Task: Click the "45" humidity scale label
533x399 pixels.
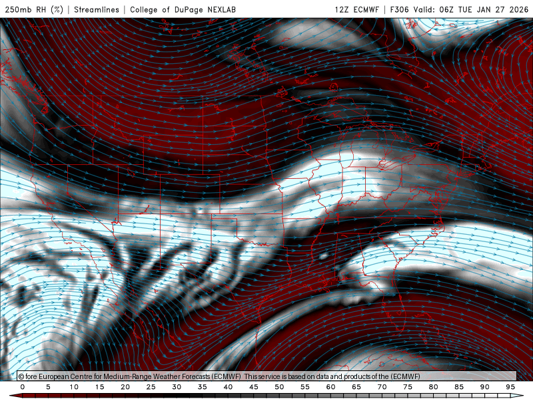Action: tap(254, 387)
